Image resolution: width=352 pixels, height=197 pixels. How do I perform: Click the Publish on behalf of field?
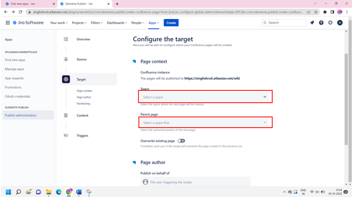195,182
